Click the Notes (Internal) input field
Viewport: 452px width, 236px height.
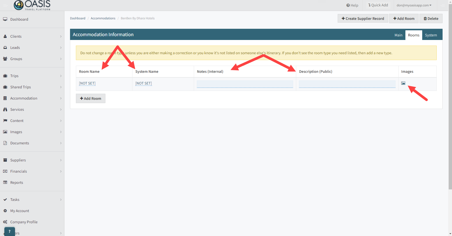pyautogui.click(x=245, y=84)
